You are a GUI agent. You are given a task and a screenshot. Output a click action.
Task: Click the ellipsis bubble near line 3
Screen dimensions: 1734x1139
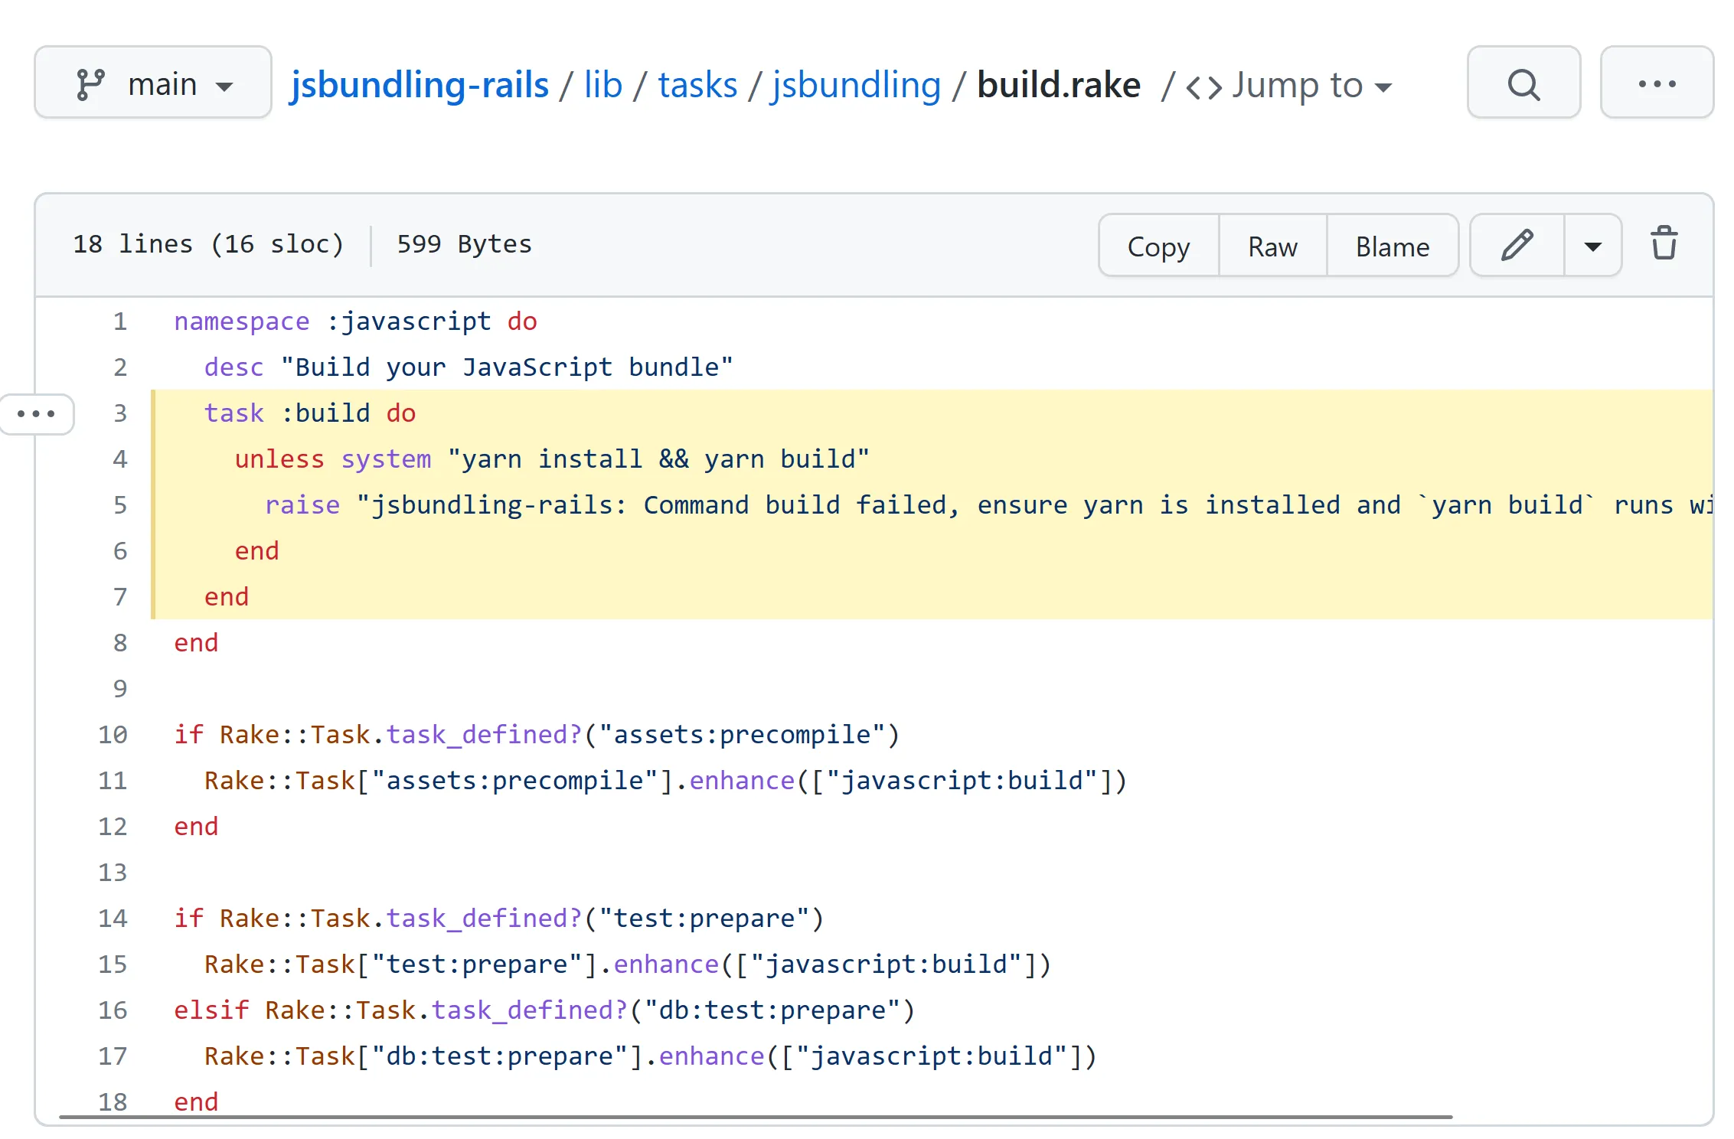(x=37, y=414)
